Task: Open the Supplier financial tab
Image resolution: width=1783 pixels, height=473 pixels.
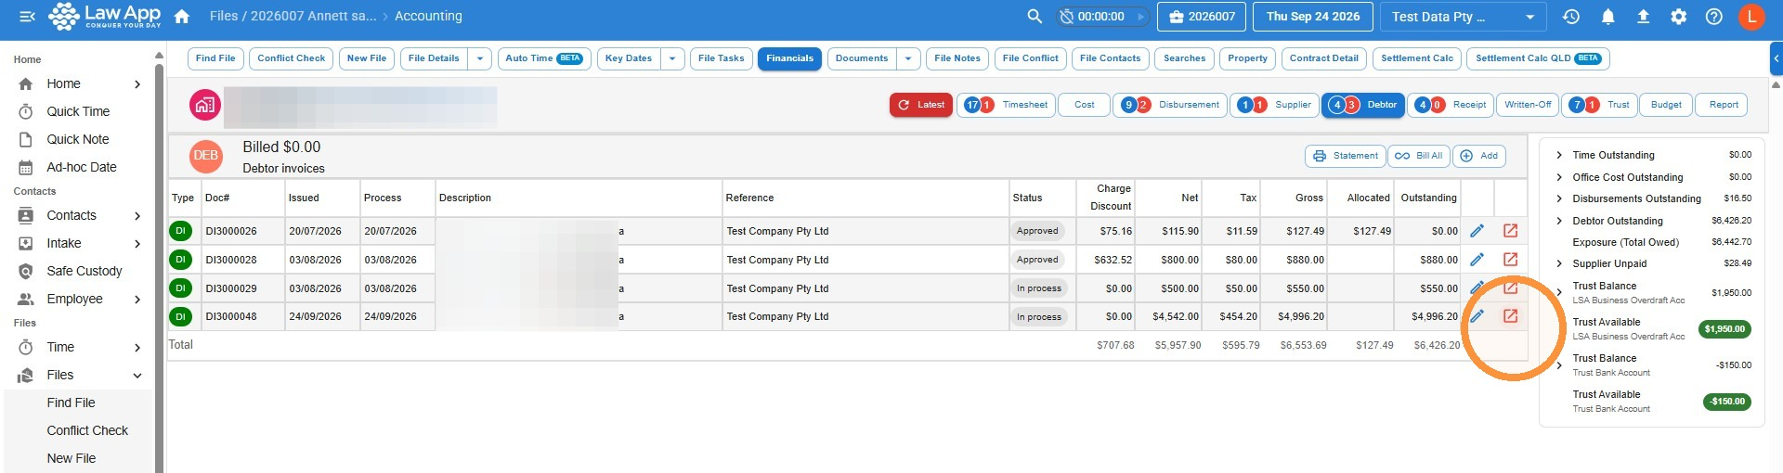Action: 1275,105
